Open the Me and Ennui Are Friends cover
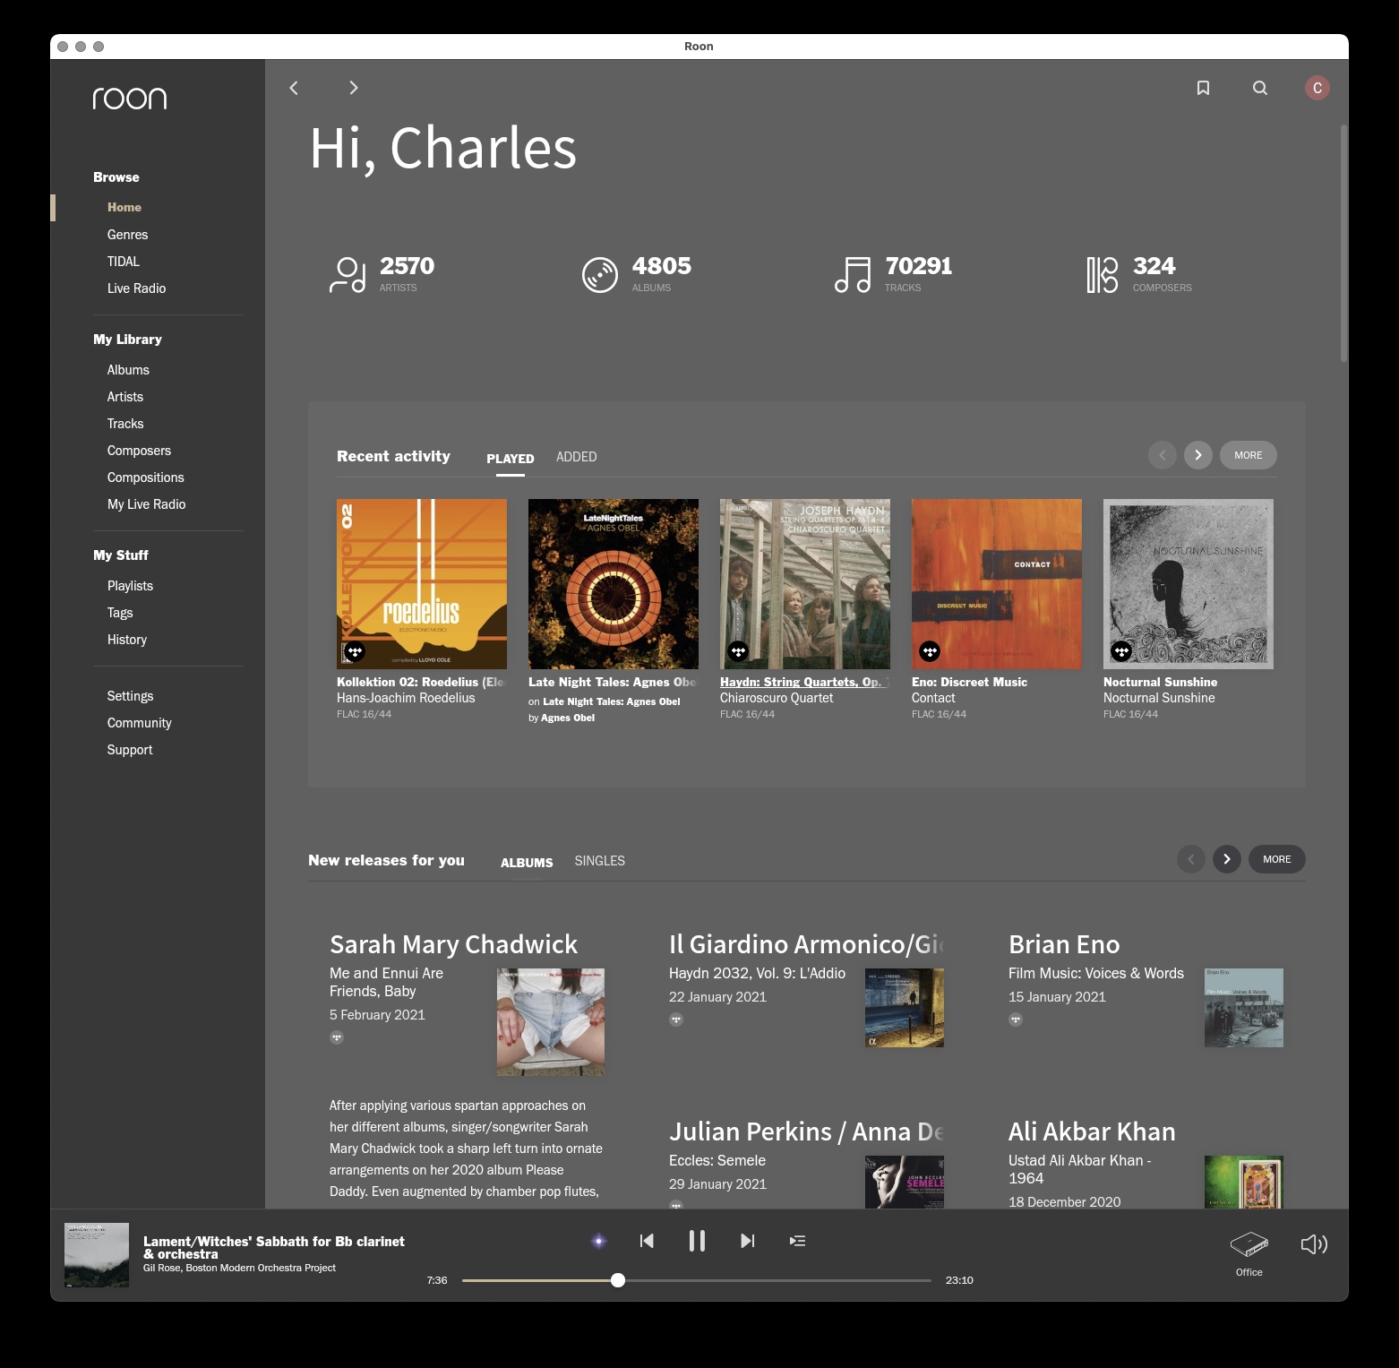The height and width of the screenshot is (1368, 1399). [551, 1022]
